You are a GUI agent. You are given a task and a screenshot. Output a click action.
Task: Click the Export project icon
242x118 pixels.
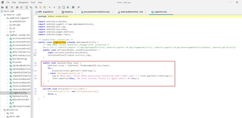tap(21, 7)
